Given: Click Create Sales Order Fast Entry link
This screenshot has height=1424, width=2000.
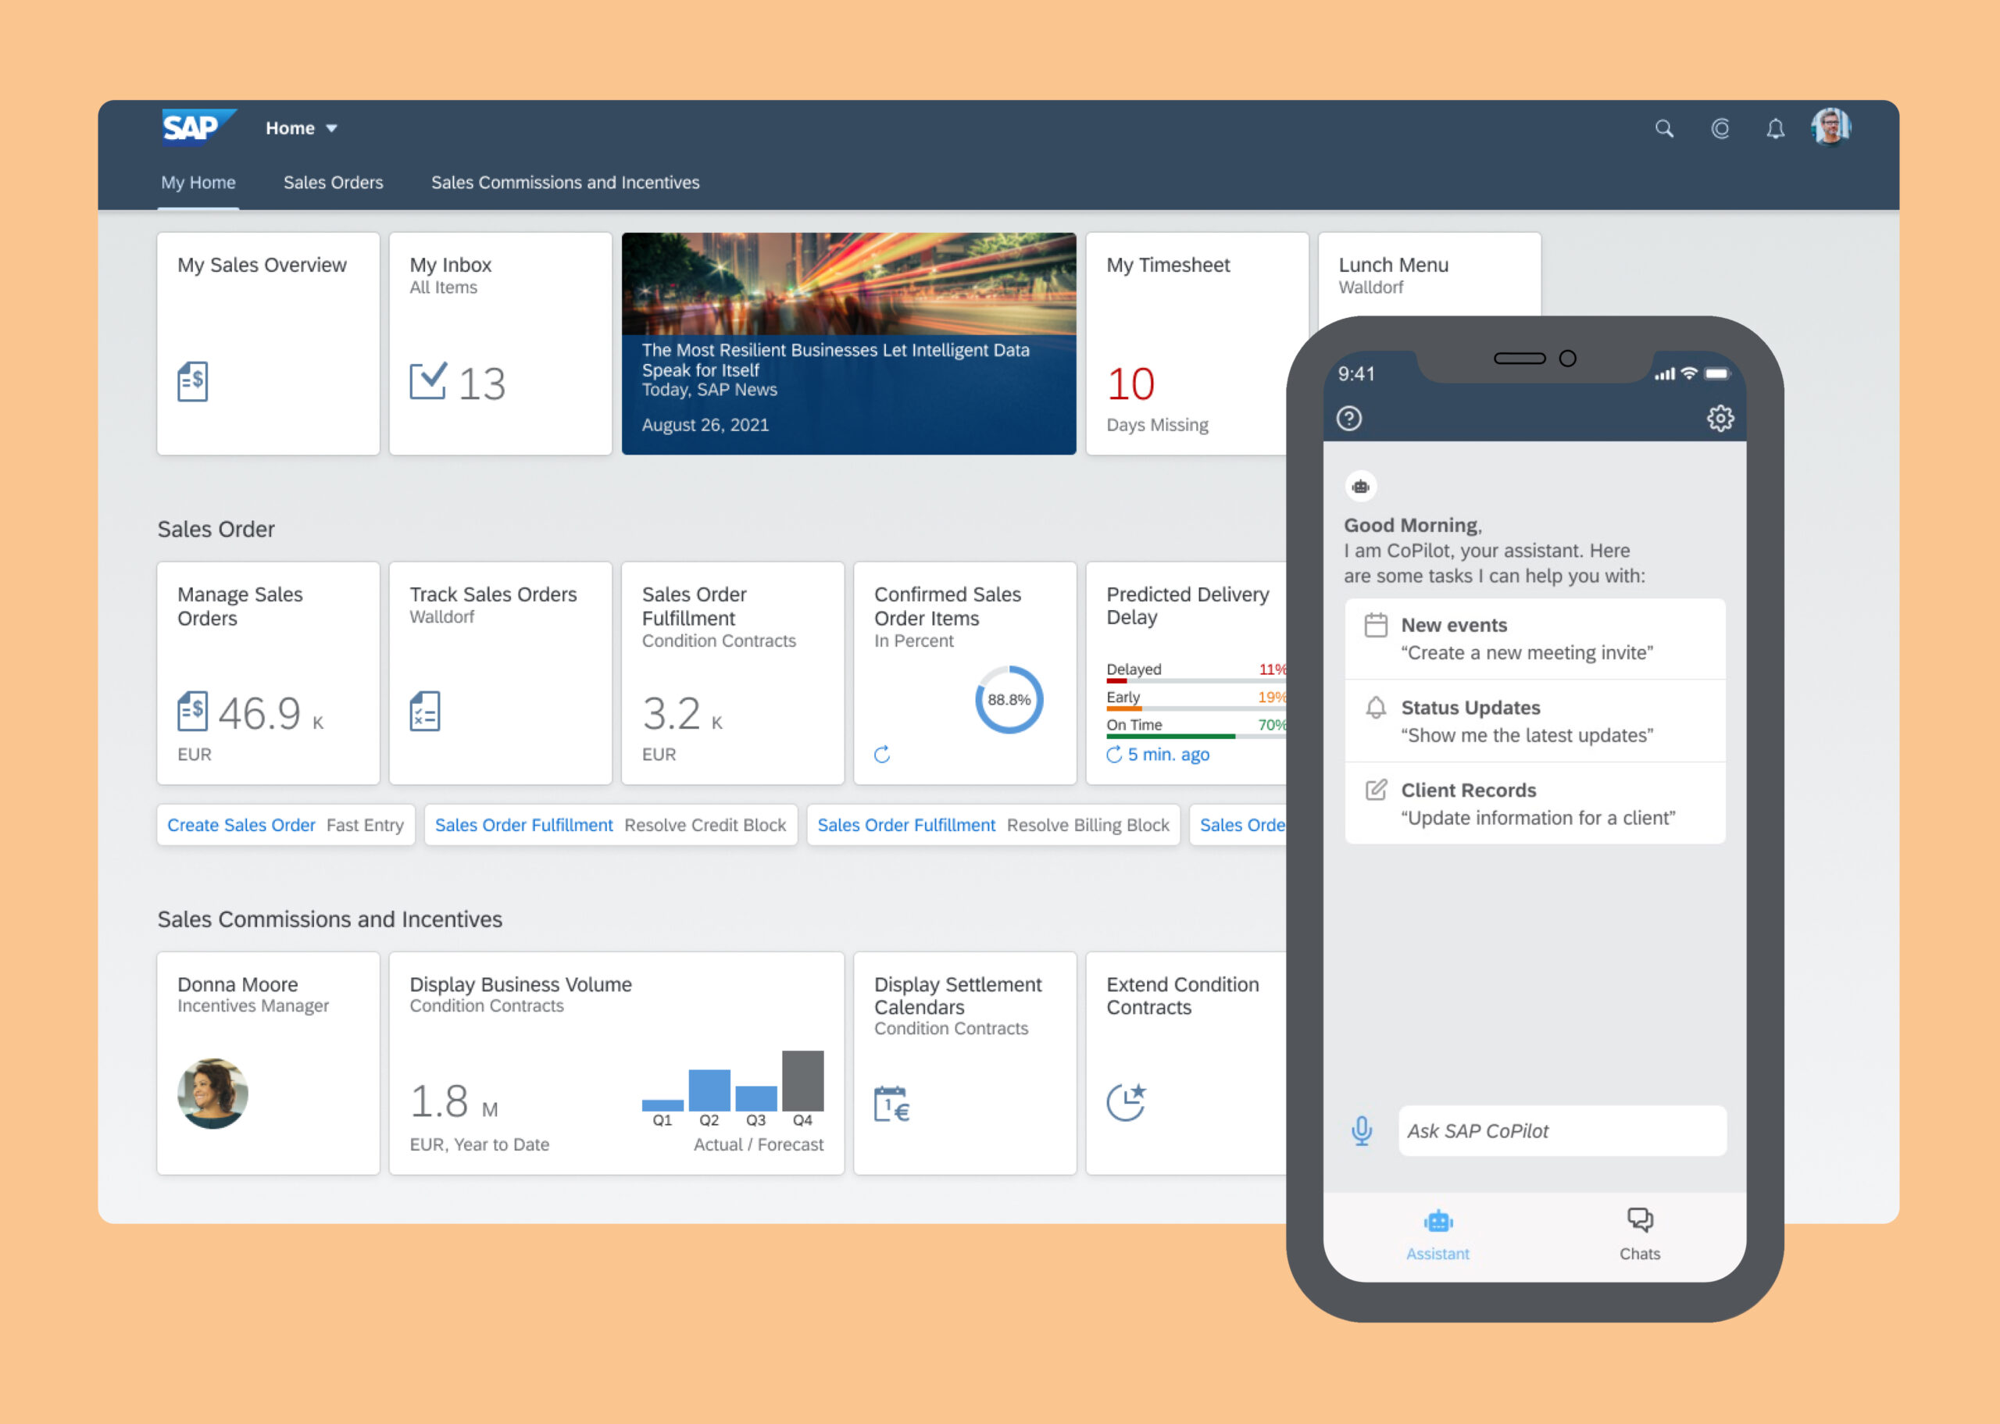Looking at the screenshot, I should coord(286,825).
